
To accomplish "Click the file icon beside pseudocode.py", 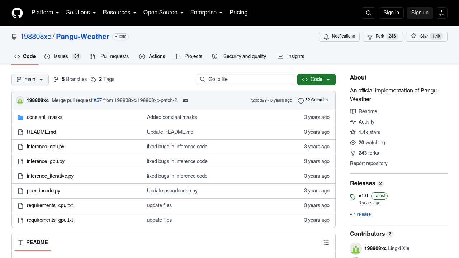I will click(20, 191).
